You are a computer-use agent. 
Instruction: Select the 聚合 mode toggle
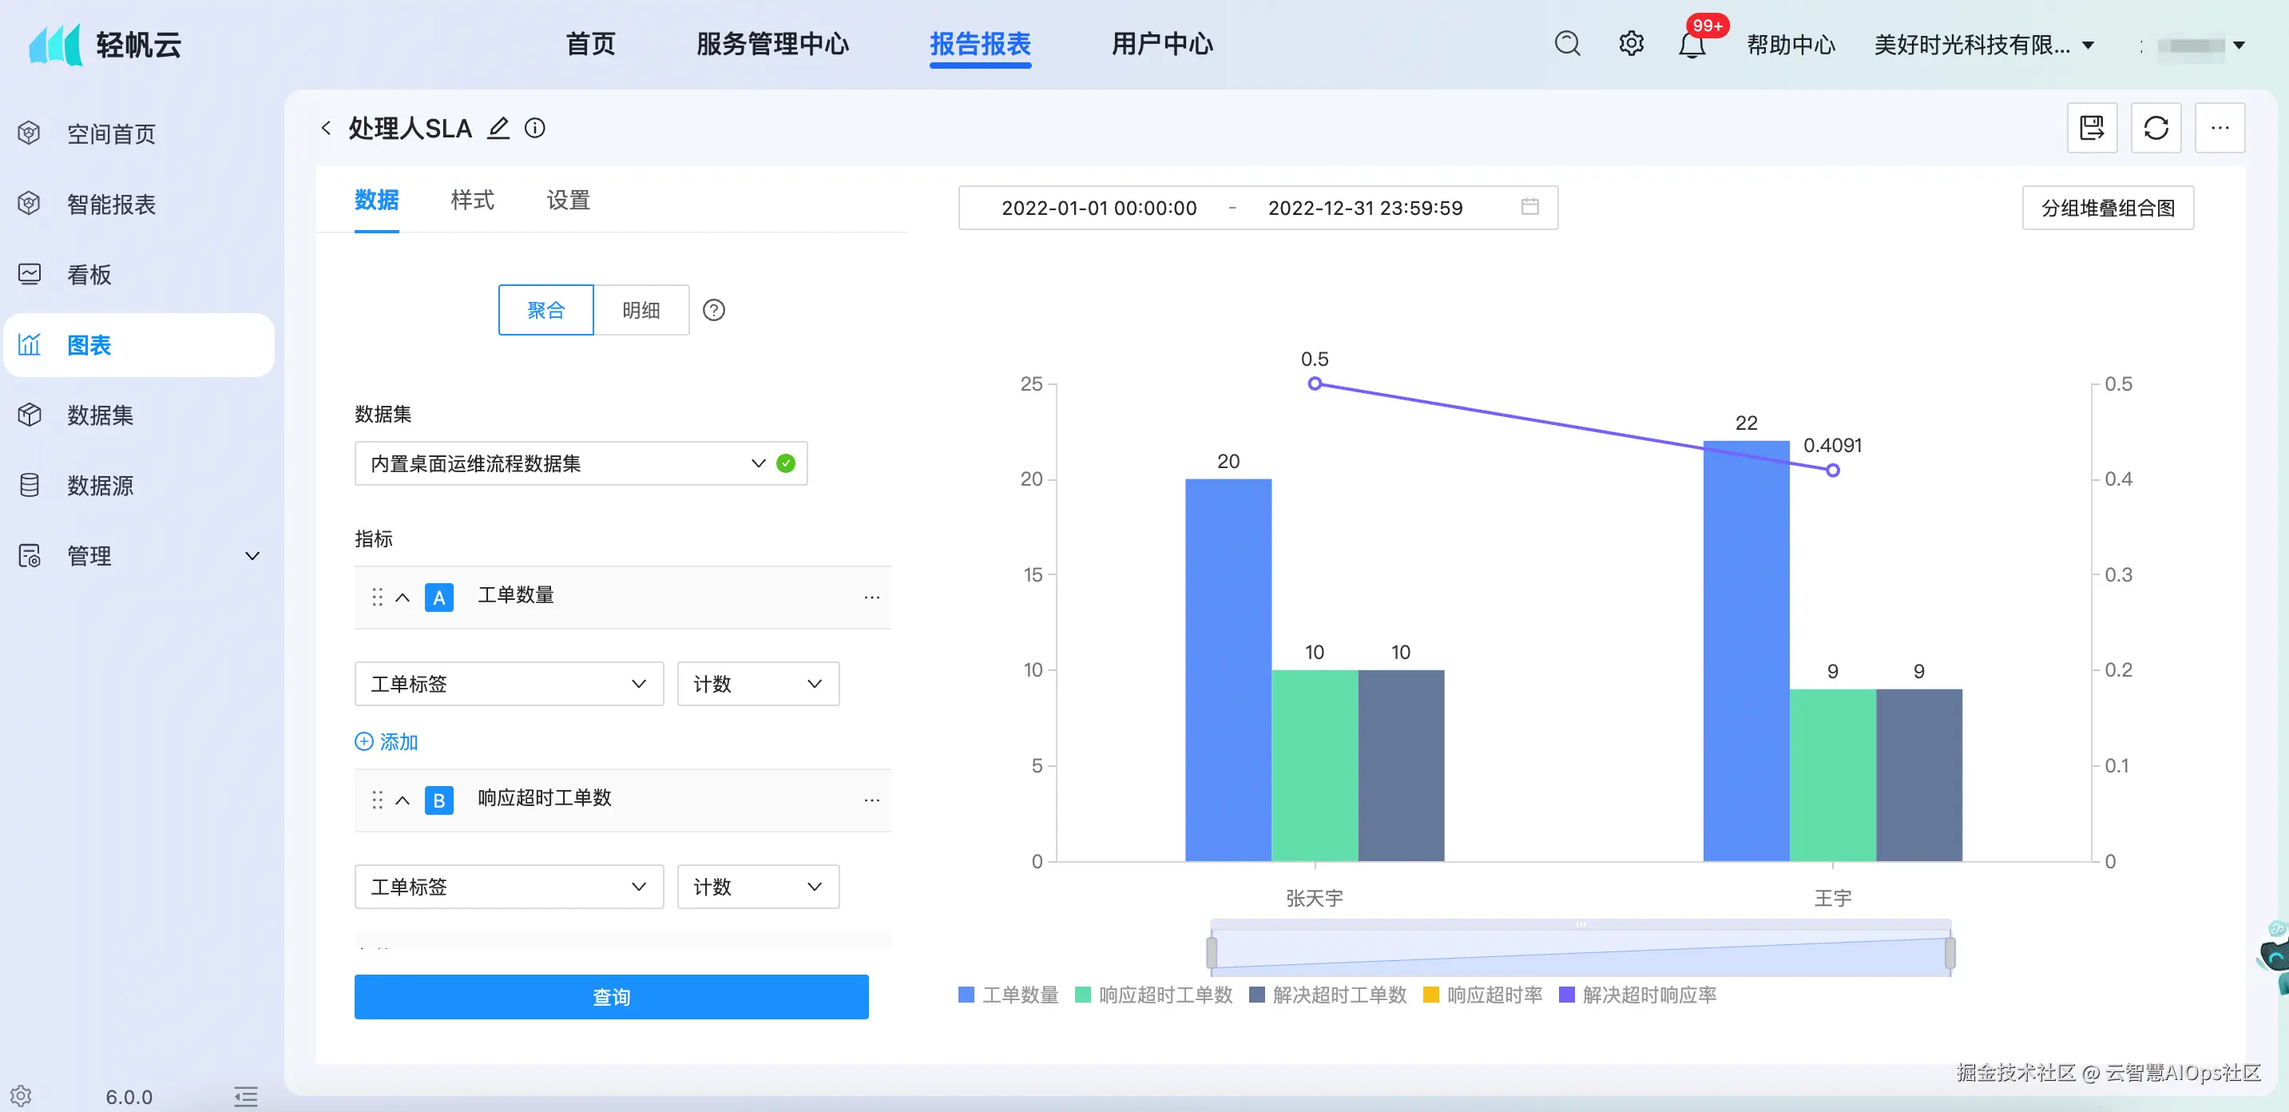coord(545,310)
